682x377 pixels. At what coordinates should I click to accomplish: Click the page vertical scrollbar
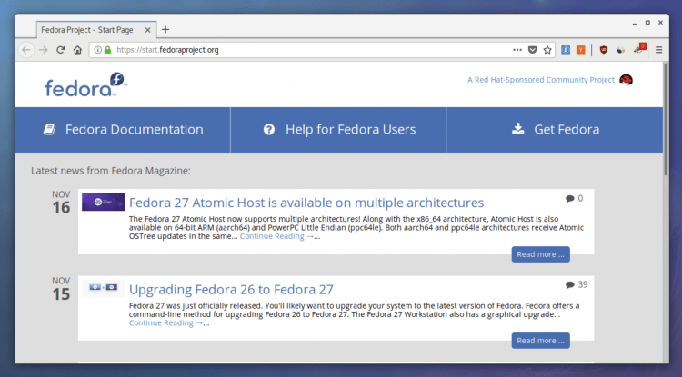(x=666, y=119)
